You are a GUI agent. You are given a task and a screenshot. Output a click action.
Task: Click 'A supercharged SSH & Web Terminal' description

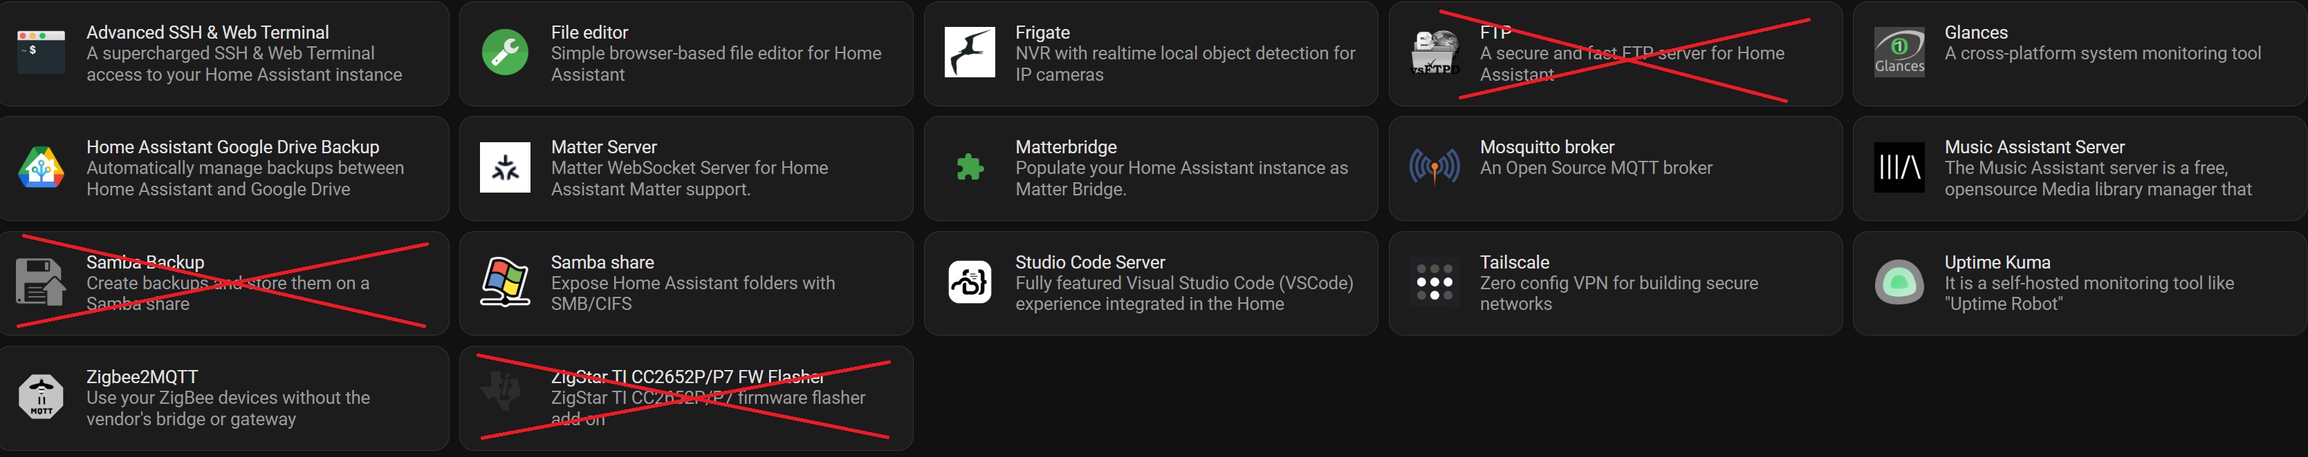[243, 64]
